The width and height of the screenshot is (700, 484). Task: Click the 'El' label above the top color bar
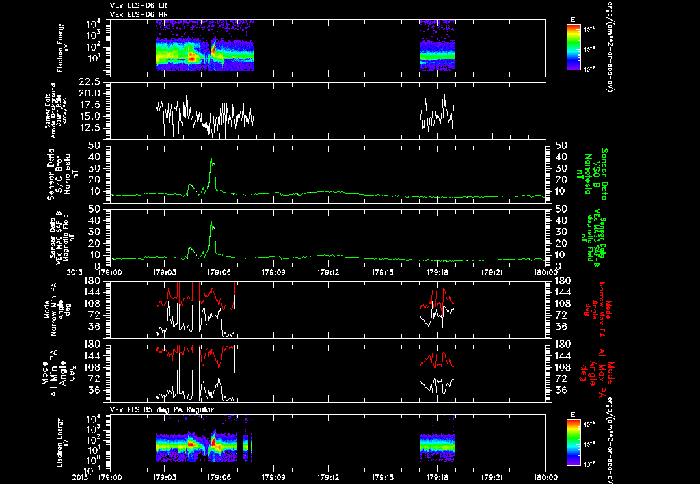pos(574,20)
